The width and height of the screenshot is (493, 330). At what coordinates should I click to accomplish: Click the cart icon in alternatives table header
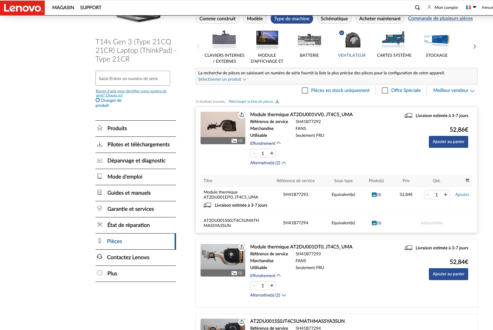click(467, 180)
